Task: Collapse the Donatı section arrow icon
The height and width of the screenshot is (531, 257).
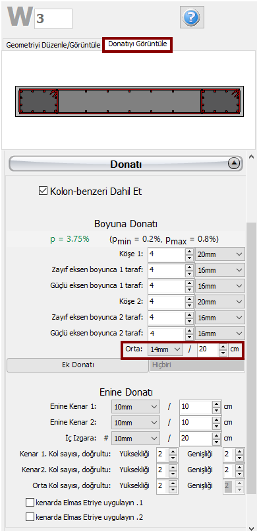Action: [x=235, y=164]
